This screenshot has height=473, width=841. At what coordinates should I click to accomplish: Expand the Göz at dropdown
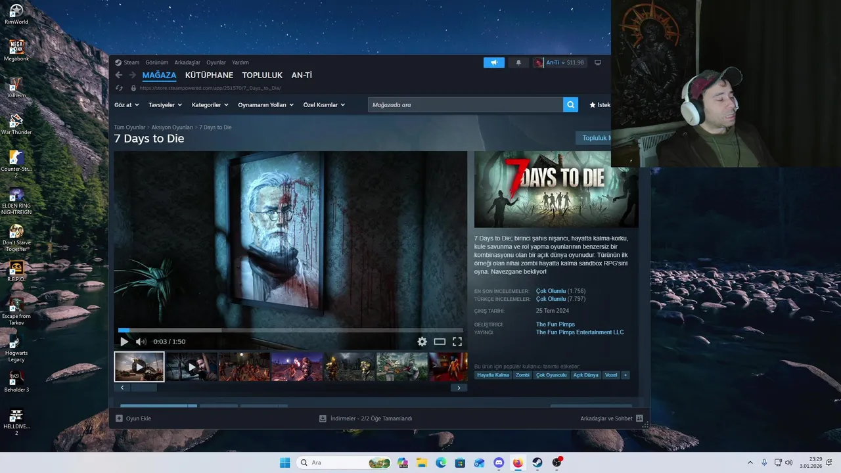click(126, 104)
